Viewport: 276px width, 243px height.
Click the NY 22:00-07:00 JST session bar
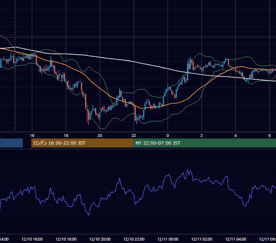tap(204, 143)
